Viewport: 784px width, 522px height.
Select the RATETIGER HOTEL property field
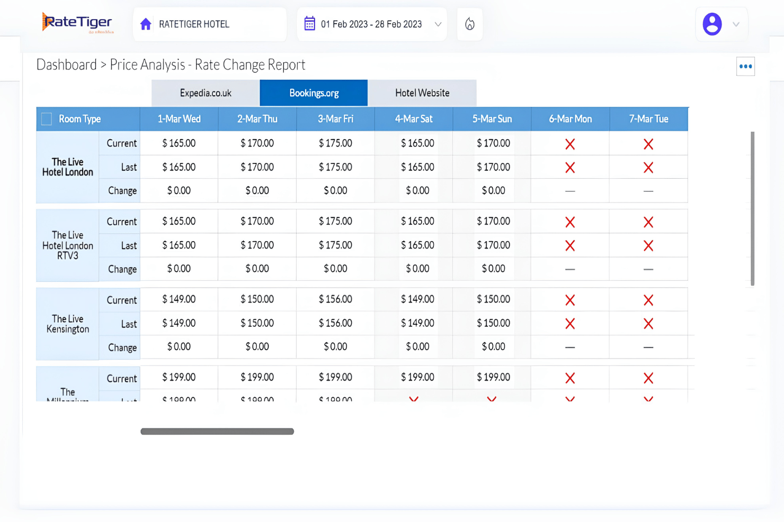210,24
